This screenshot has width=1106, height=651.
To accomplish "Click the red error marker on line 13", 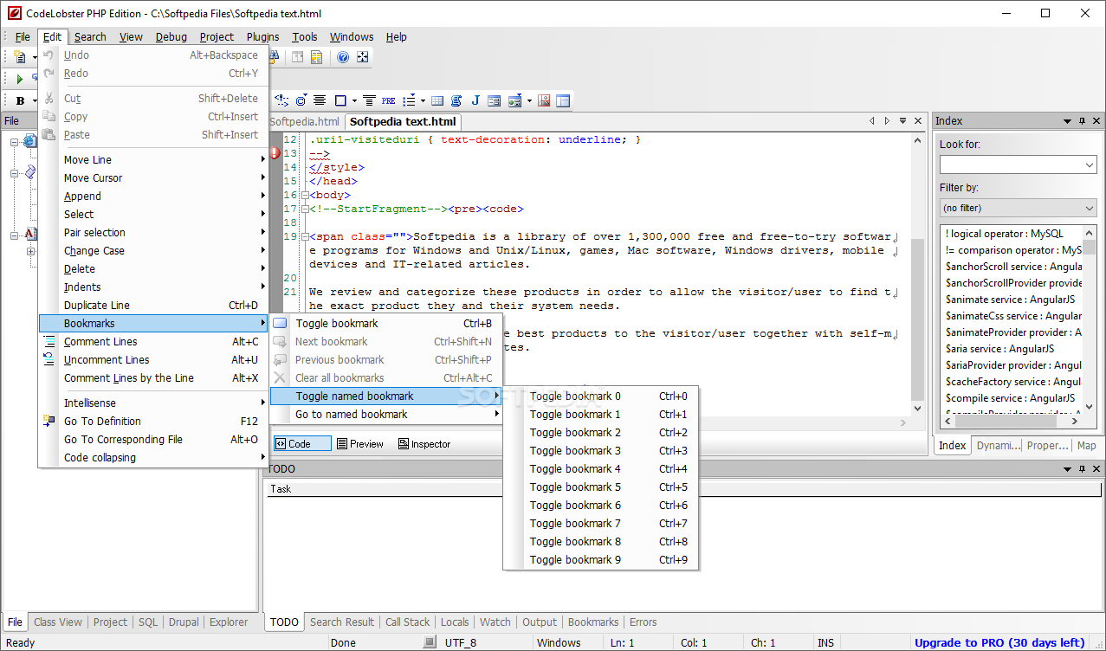I will (x=275, y=153).
